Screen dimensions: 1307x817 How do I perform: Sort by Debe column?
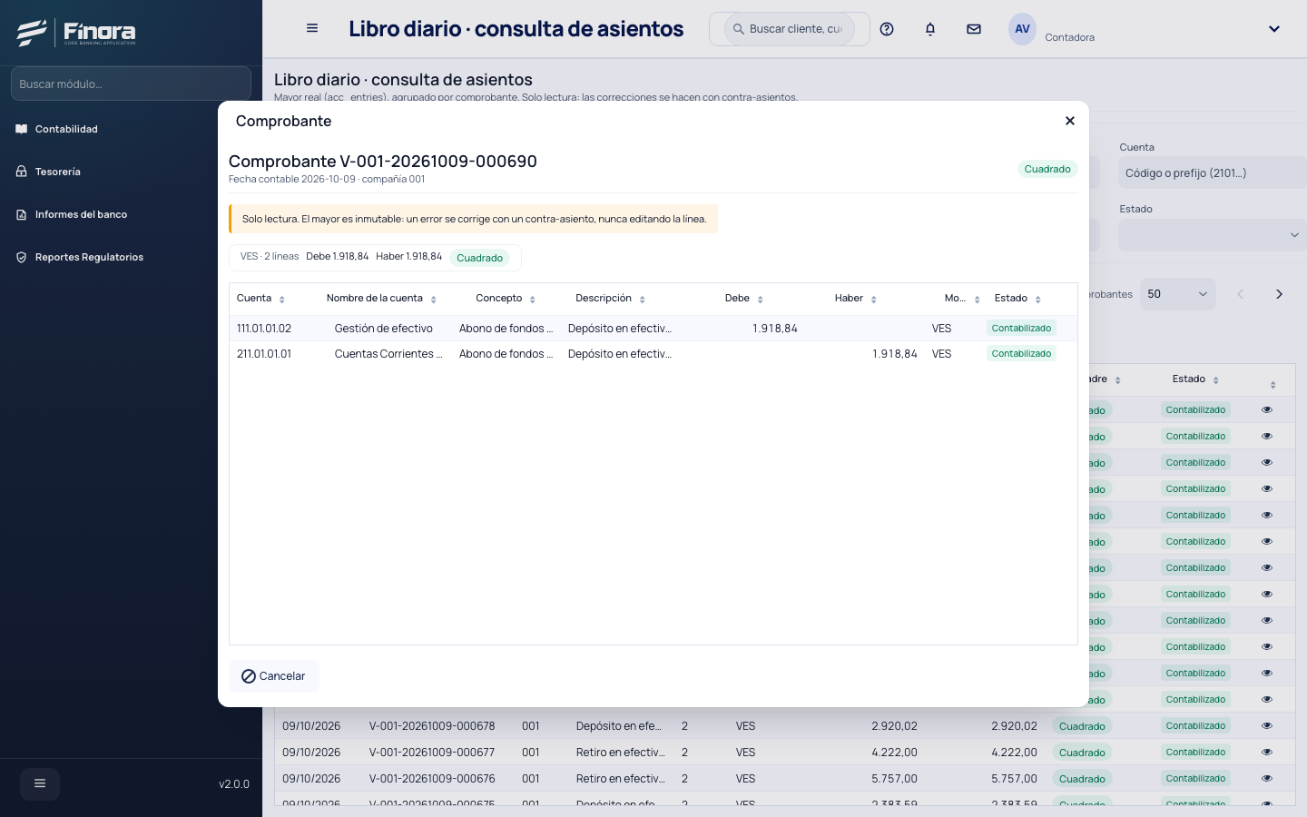(761, 299)
